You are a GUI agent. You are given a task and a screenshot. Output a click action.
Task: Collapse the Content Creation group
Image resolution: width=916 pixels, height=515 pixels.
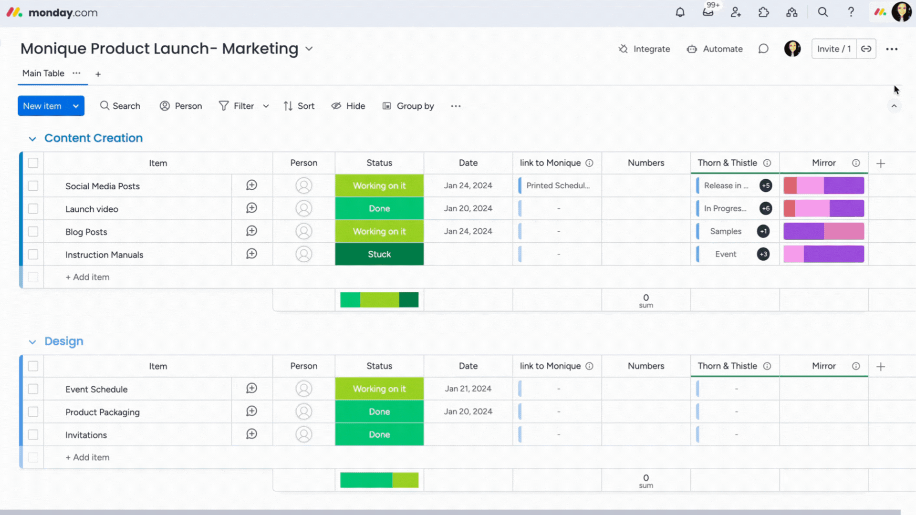coord(32,139)
